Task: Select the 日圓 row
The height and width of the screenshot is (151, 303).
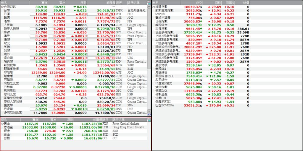Action: click(74, 14)
